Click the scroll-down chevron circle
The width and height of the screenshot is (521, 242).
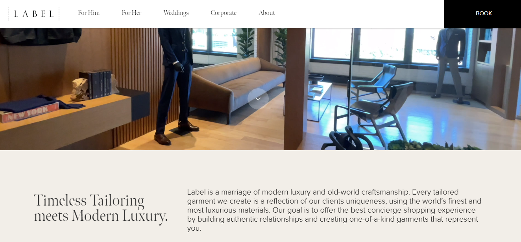click(x=258, y=99)
